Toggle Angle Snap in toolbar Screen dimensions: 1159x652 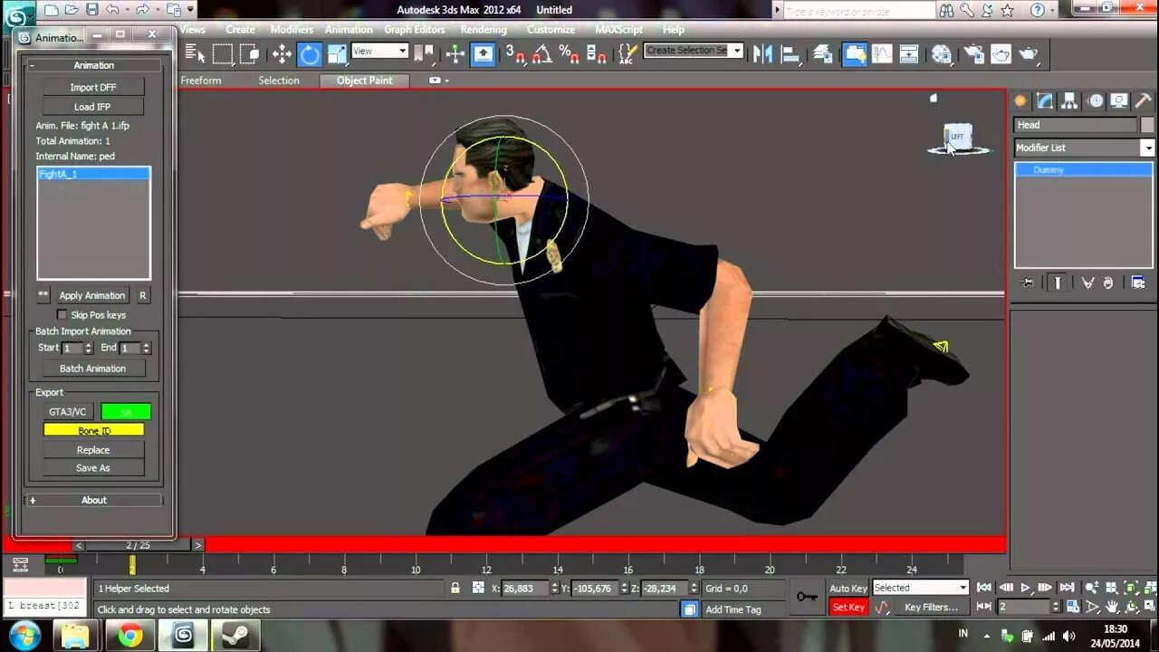tap(542, 54)
